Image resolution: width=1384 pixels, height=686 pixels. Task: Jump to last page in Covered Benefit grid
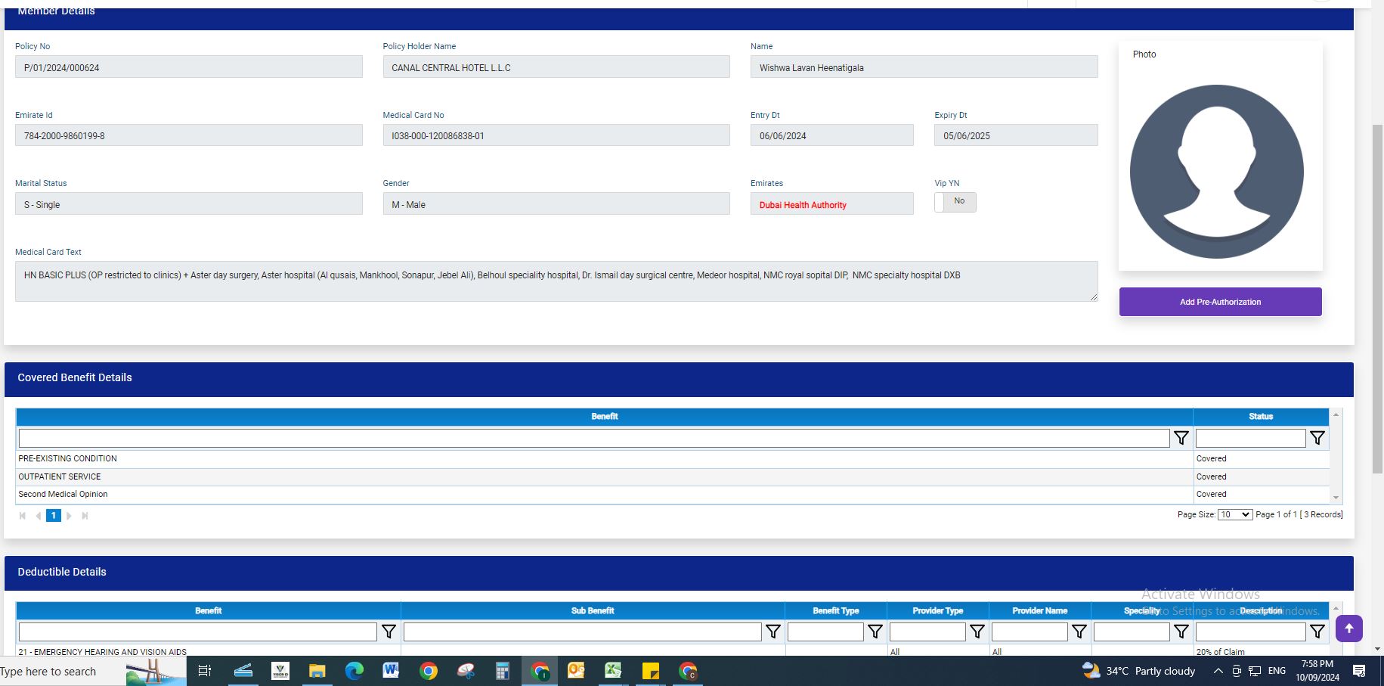point(85,516)
